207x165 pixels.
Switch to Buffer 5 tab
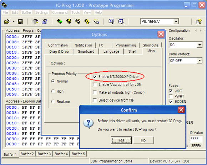pos(78,154)
